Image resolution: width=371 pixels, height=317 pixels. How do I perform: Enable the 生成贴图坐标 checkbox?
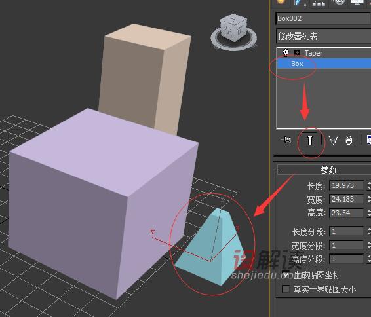coord(286,274)
